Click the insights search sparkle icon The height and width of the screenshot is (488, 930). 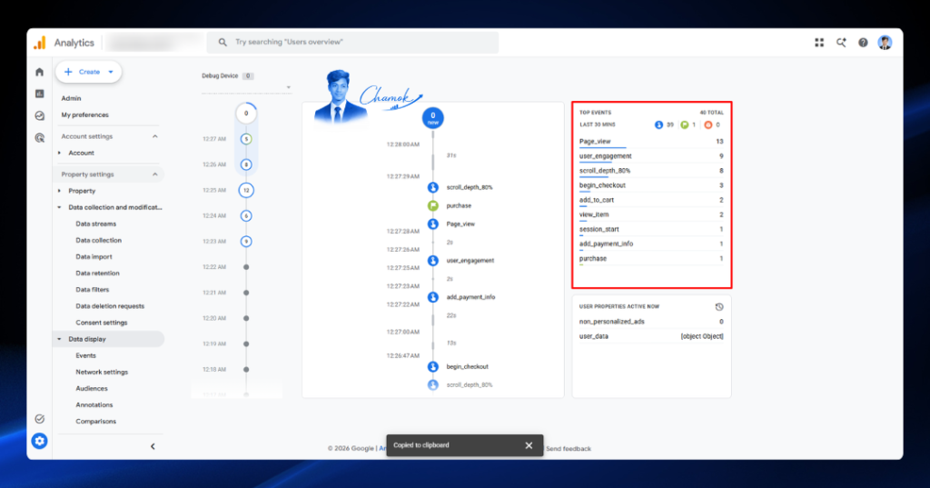click(841, 42)
